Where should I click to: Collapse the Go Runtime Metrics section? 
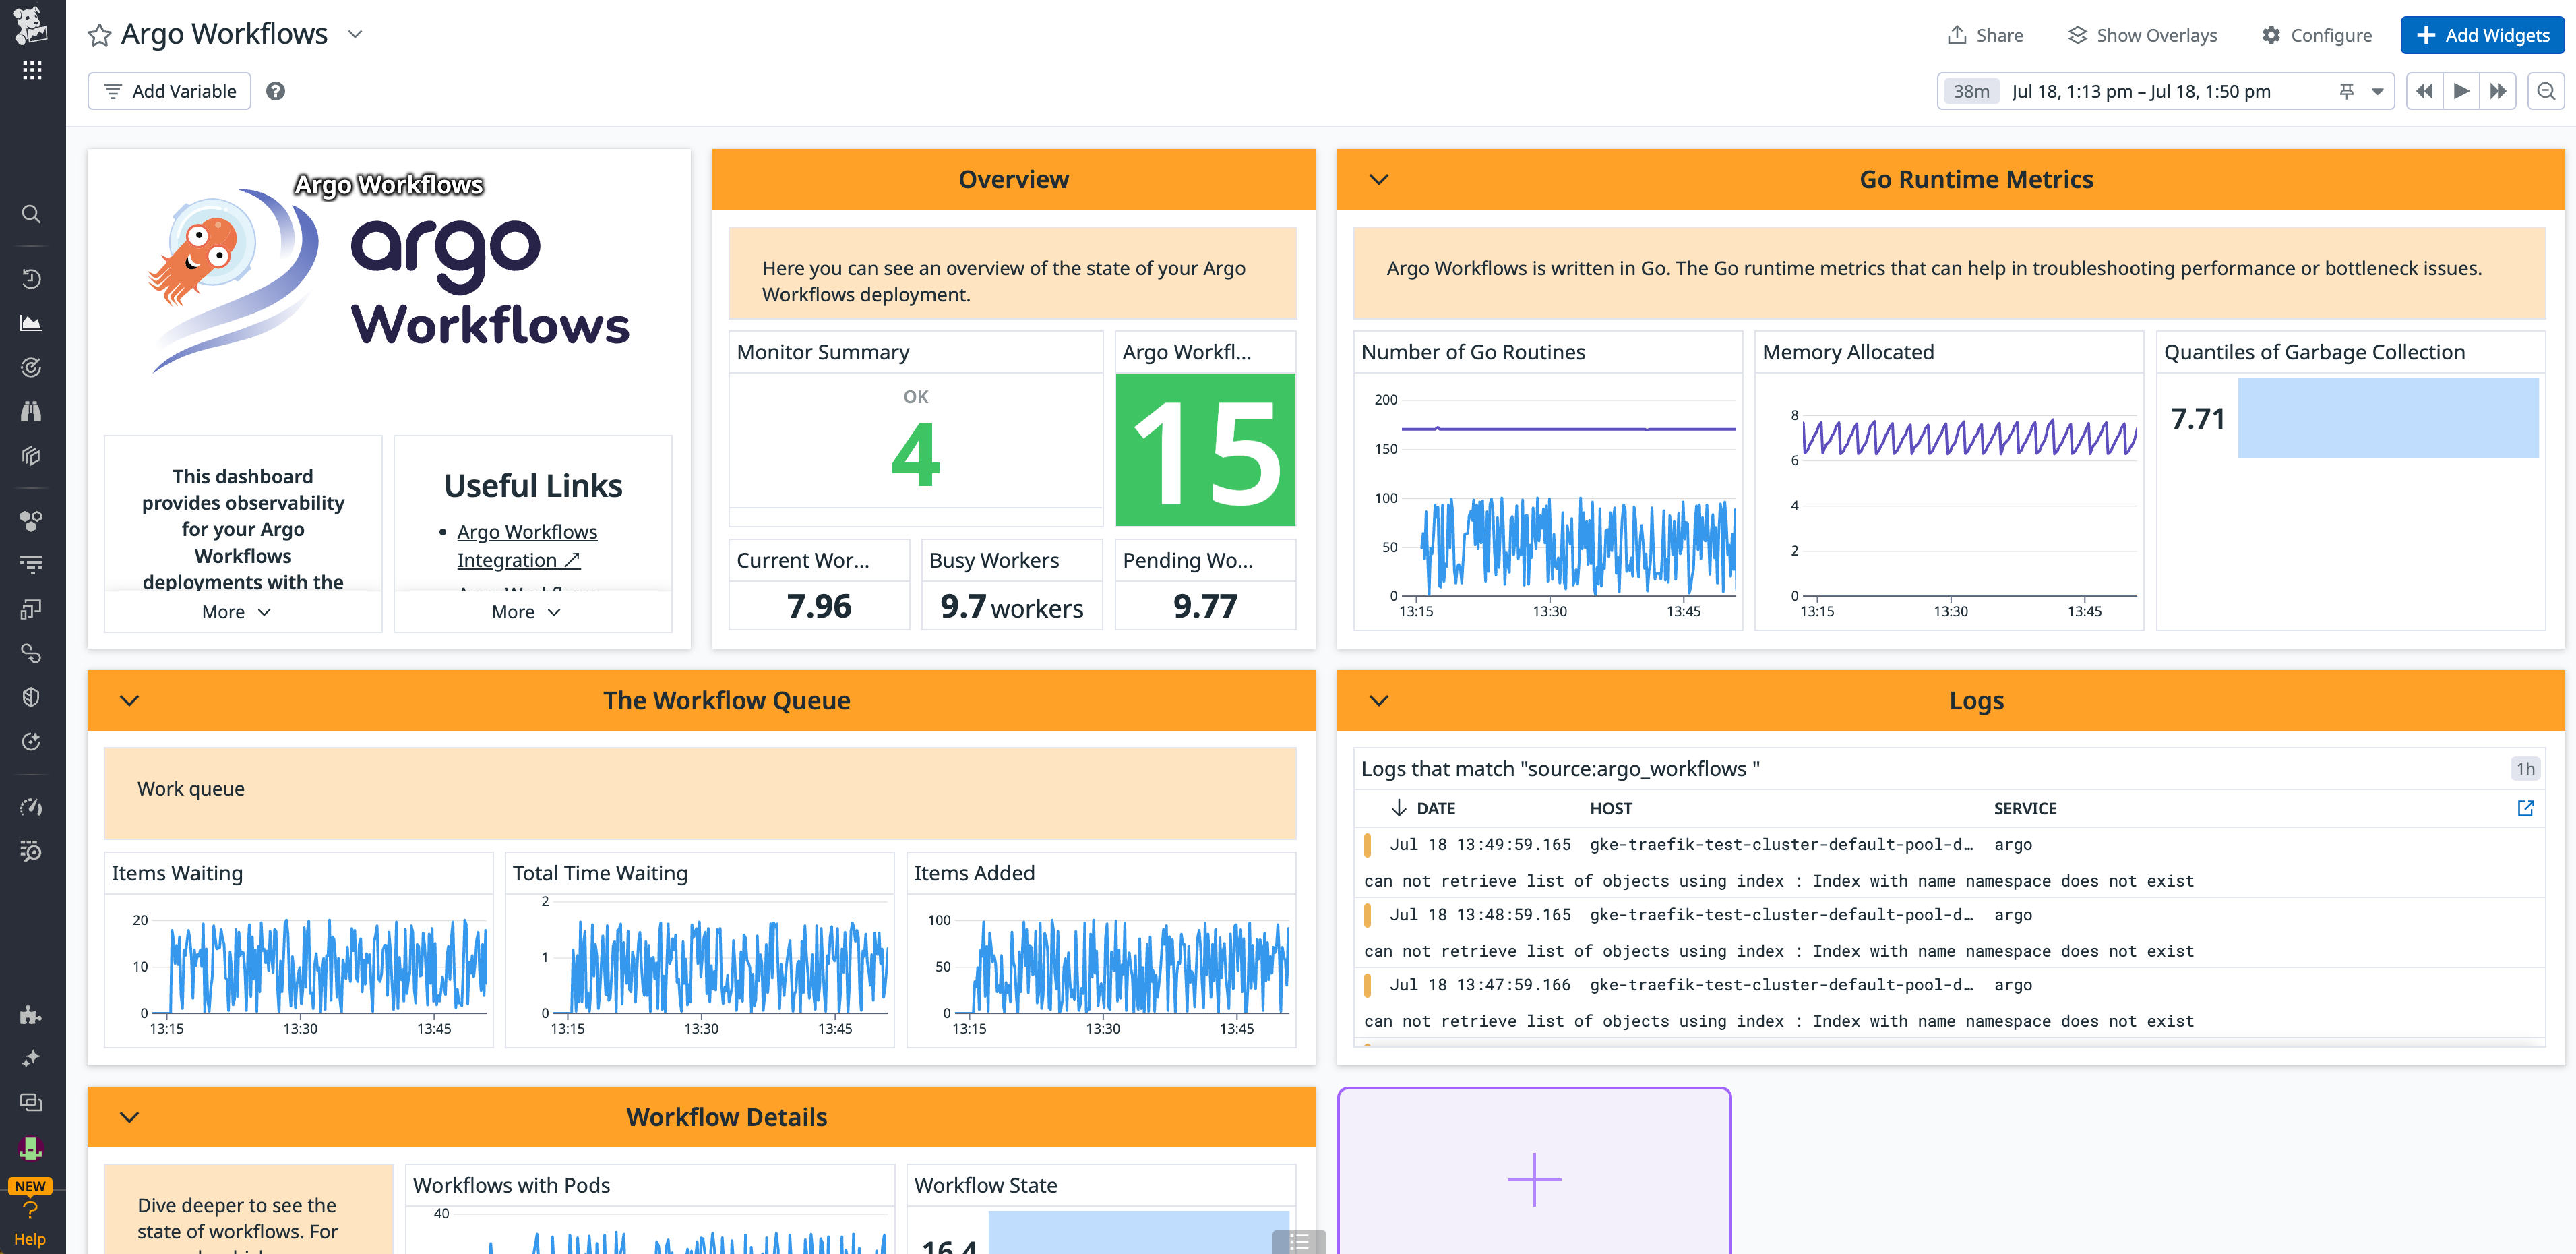tap(1378, 180)
